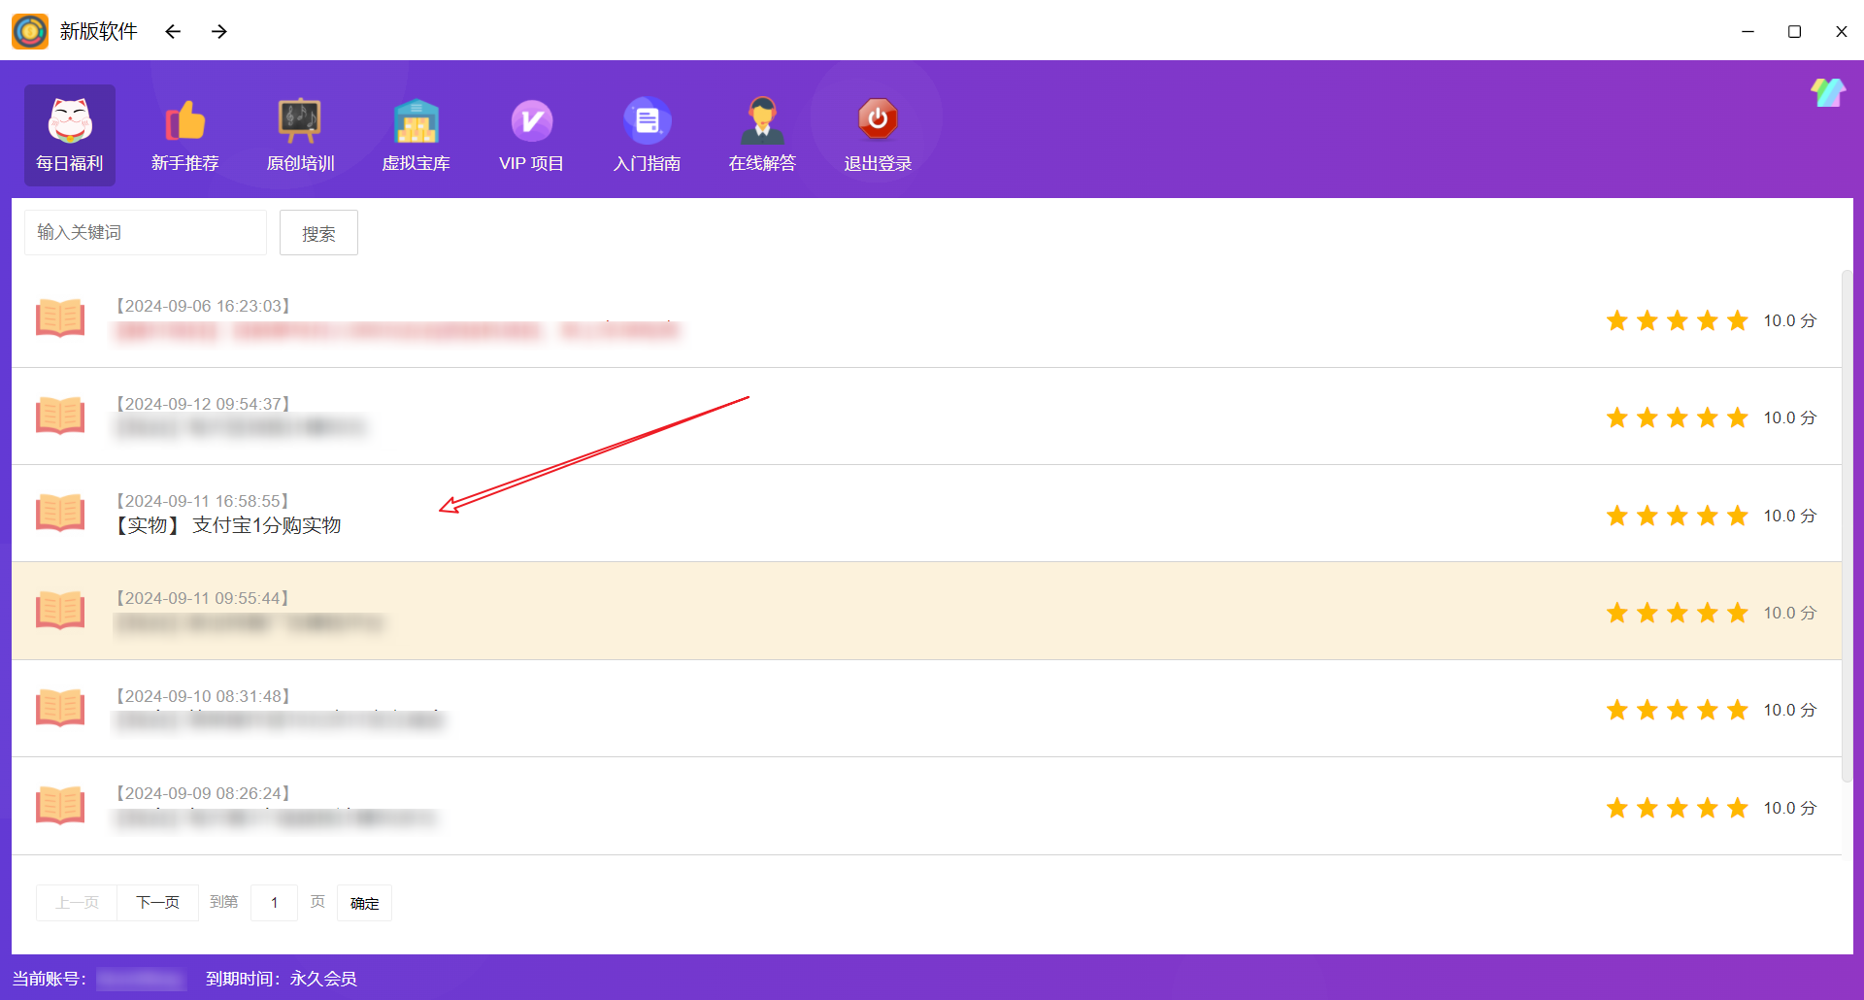Focus the 输入关键词 search field
Viewport: 1864px width, 1000px height.
point(146,233)
